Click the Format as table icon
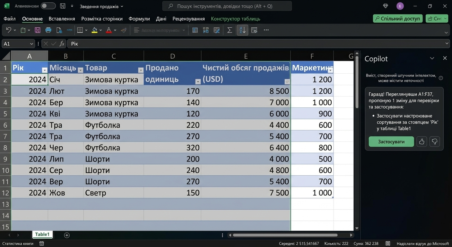The width and height of the screenshot is (452, 247). tap(195, 30)
